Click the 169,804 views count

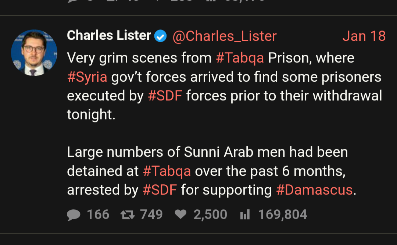click(282, 215)
